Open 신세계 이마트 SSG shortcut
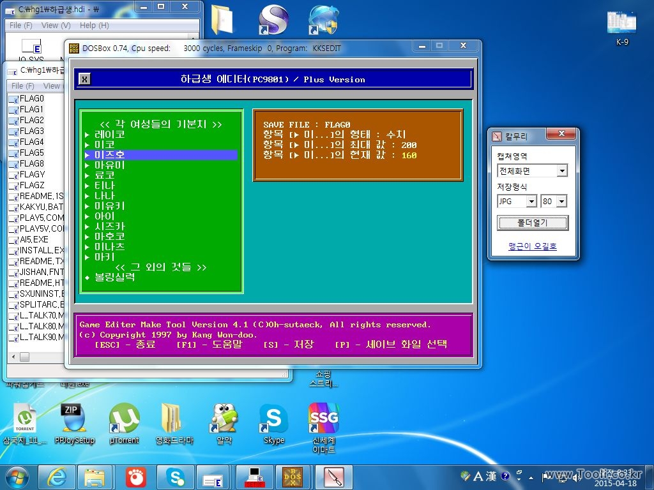Screen dimensions: 654x490 [x=324, y=428]
